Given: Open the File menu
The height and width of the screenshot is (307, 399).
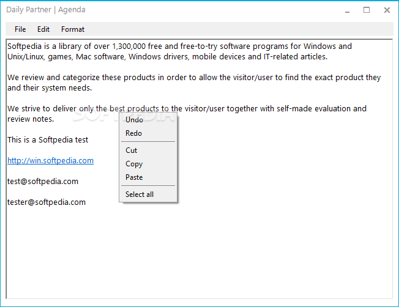Looking at the screenshot, I should [x=20, y=29].
